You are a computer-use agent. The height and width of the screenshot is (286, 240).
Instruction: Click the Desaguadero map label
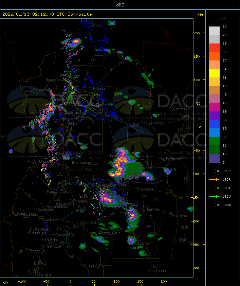click(x=152, y=123)
